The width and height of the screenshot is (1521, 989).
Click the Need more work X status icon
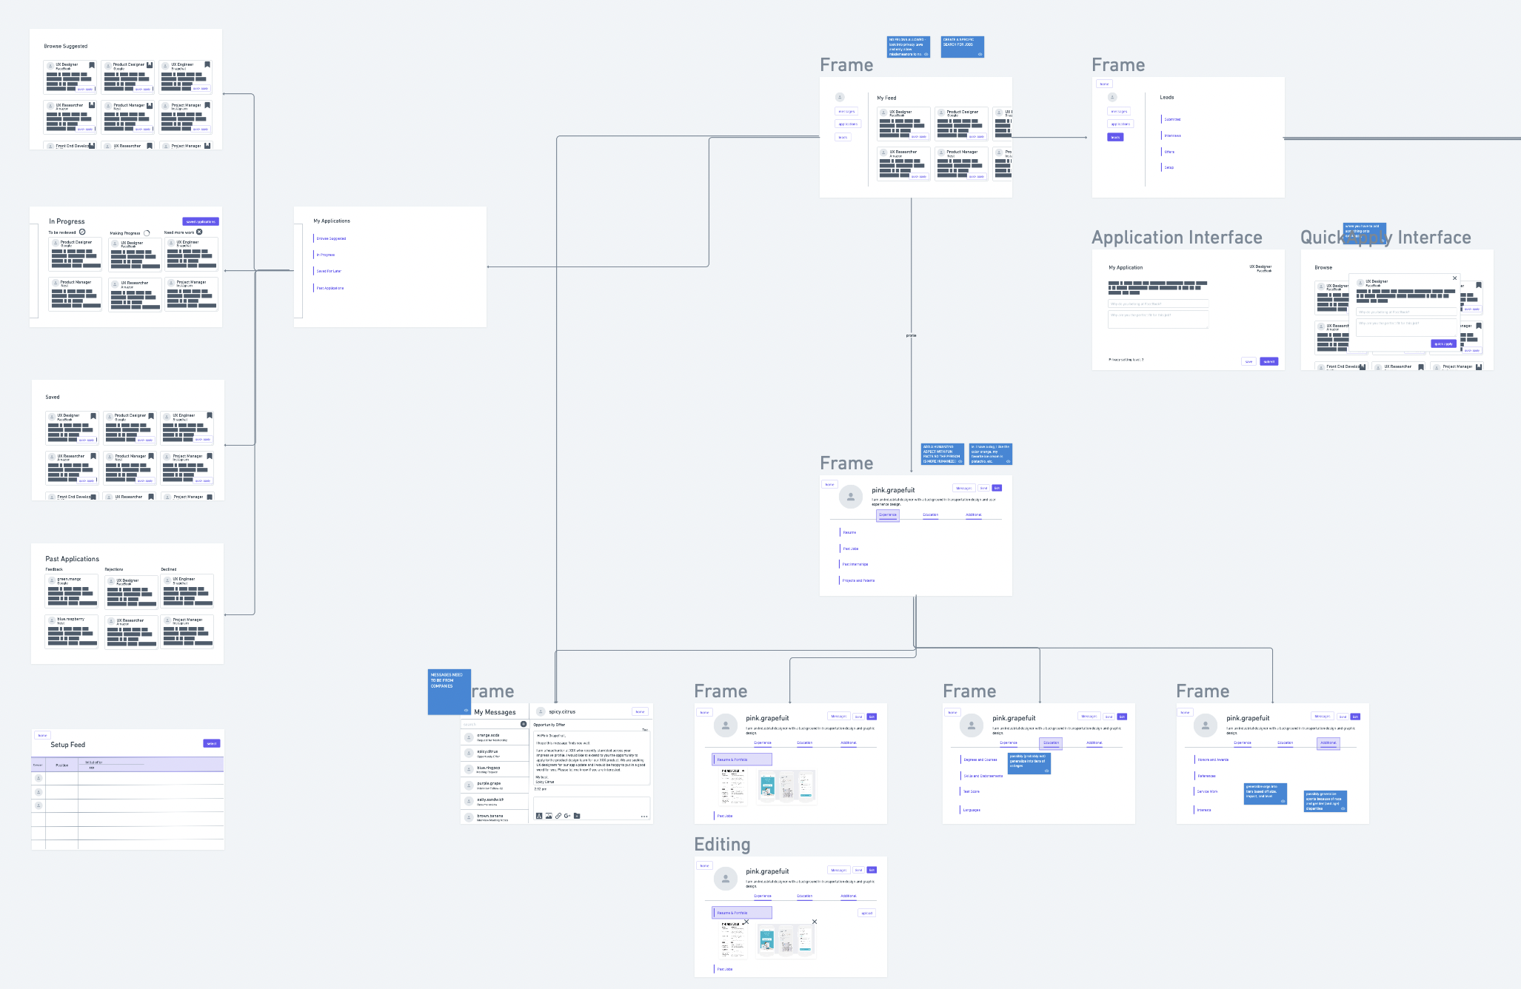coord(199,232)
